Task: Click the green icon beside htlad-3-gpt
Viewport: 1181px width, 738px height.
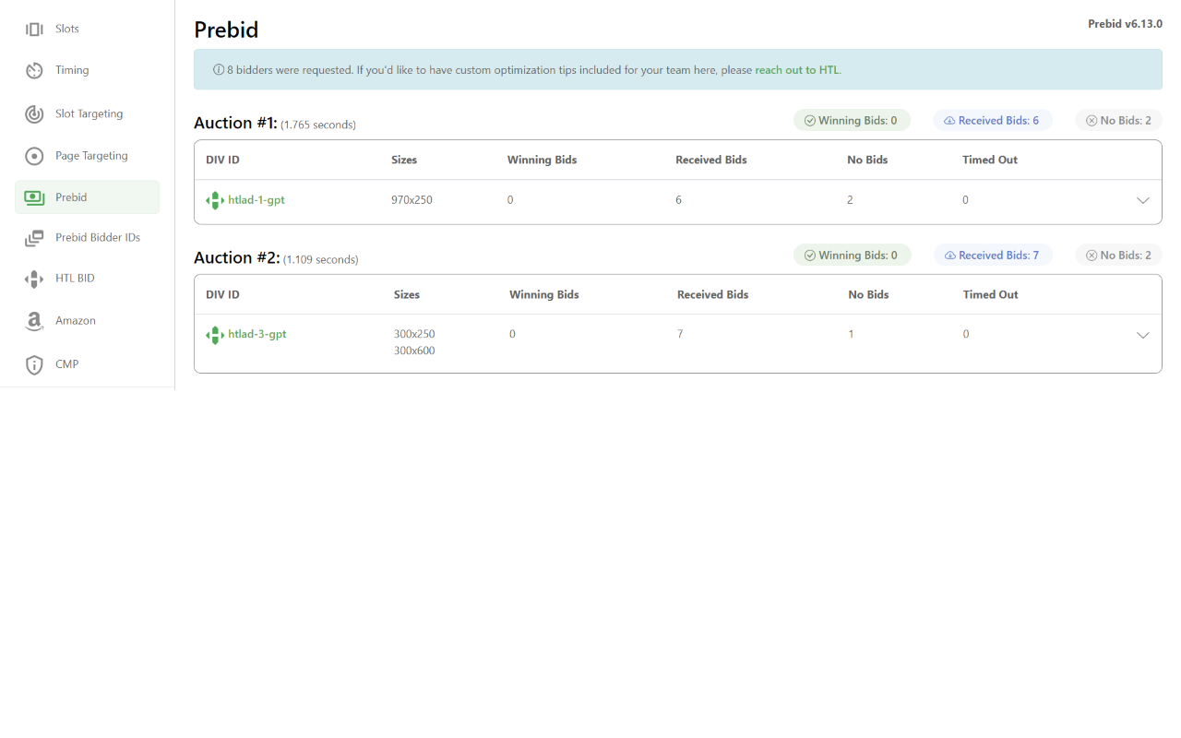Action: (x=215, y=335)
